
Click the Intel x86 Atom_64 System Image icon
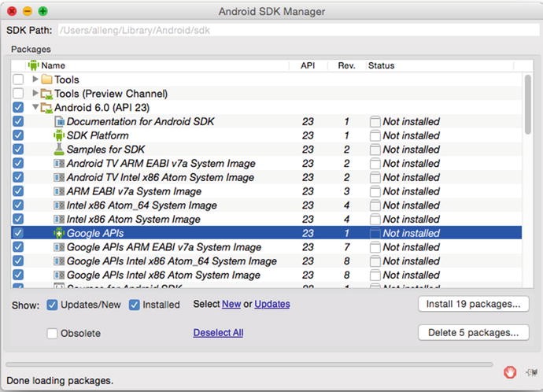coord(59,205)
